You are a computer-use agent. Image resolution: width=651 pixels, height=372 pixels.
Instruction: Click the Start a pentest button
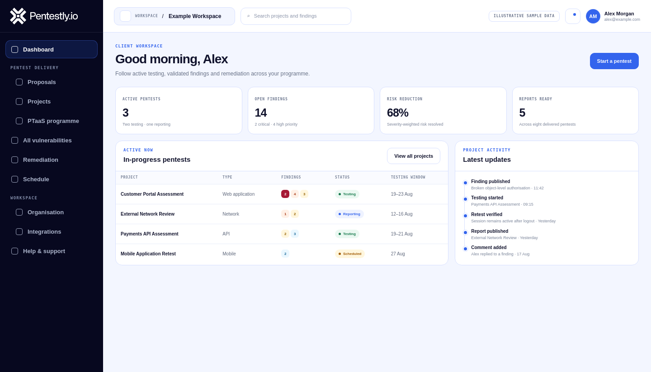click(614, 61)
